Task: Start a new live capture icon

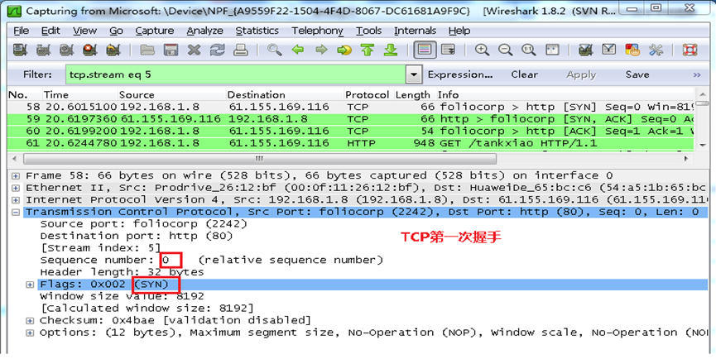Action: click(x=66, y=50)
